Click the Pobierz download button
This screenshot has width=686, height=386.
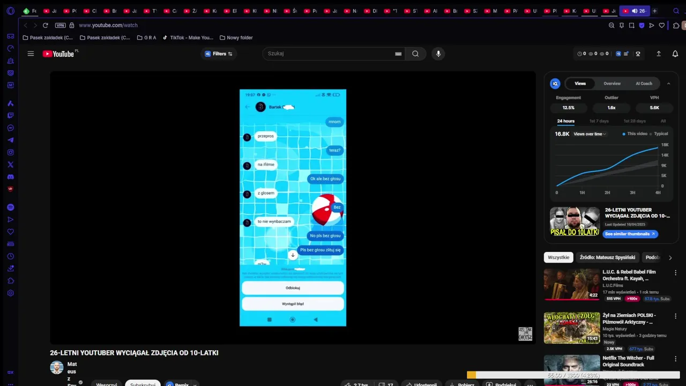[x=461, y=383]
